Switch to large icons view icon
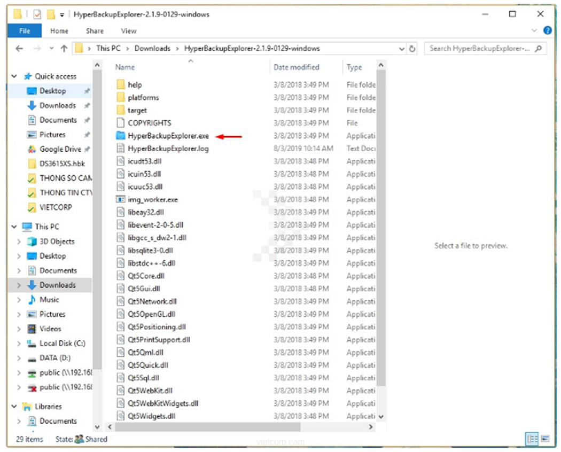 click(546, 439)
